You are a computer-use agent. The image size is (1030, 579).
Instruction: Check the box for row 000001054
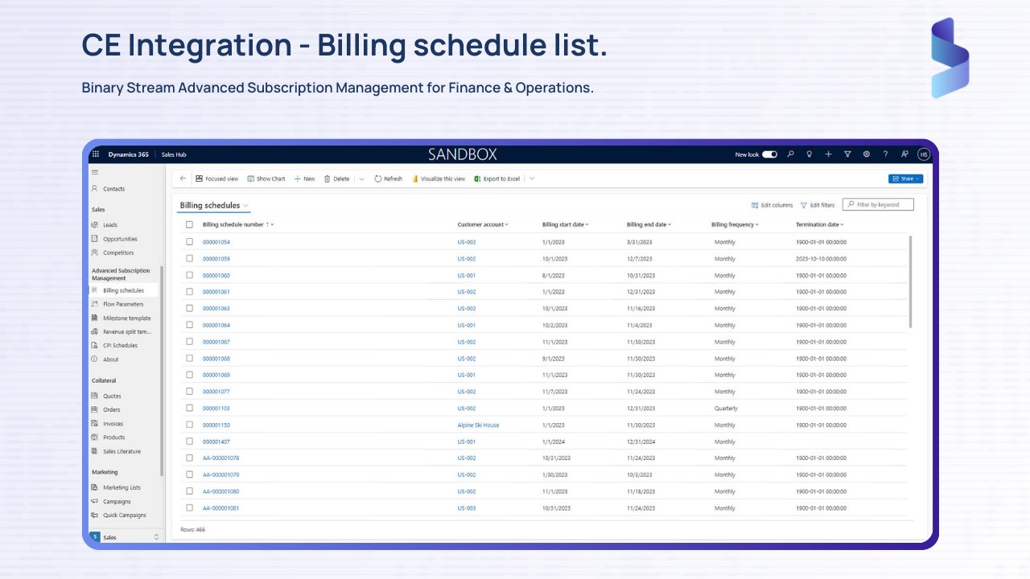190,242
